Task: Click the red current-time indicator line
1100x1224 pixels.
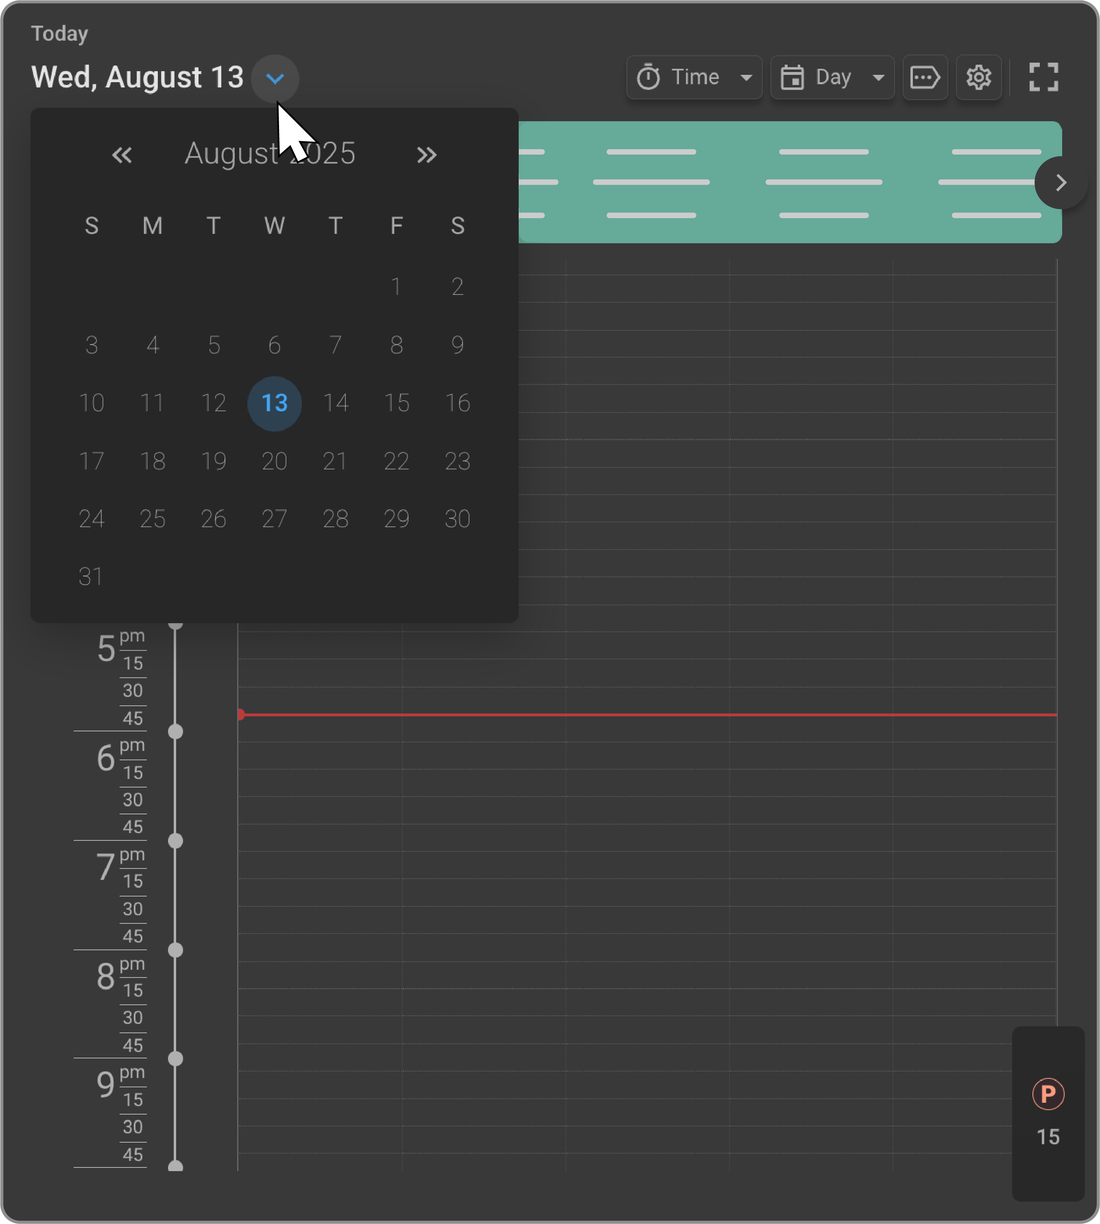Action: tap(605, 715)
